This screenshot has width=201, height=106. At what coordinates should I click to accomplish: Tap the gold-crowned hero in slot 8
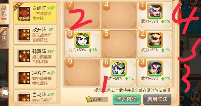pyautogui.click(x=82, y=40)
